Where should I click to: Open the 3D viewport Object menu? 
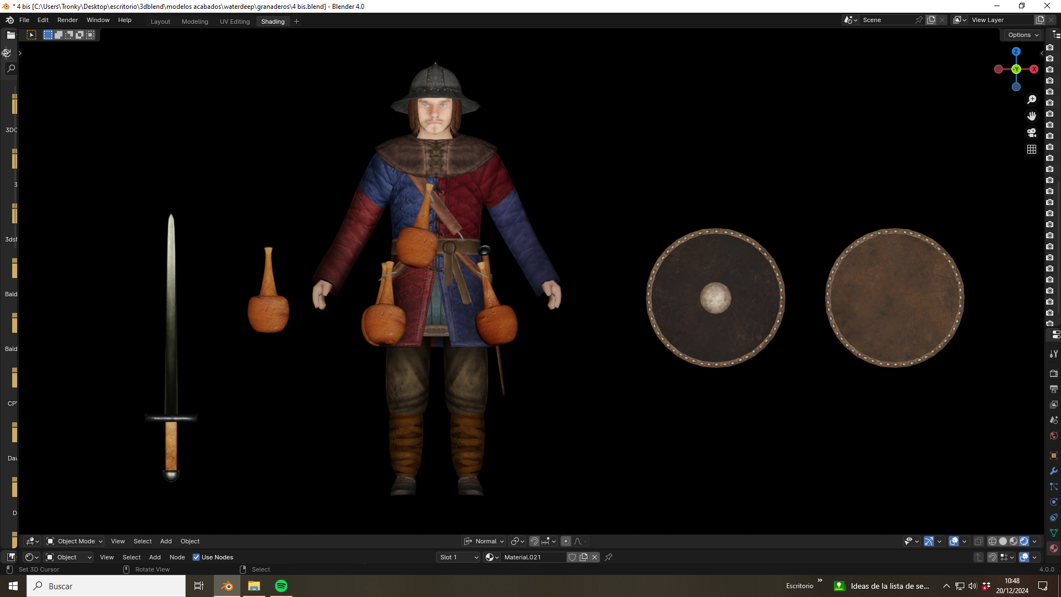[x=190, y=542]
